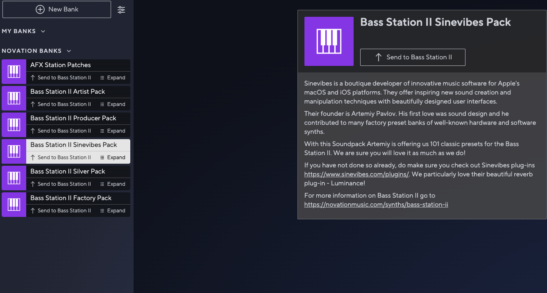This screenshot has width=547, height=293.
Task: Expand the Bass Station II Silver Pack
Action: coord(113,184)
